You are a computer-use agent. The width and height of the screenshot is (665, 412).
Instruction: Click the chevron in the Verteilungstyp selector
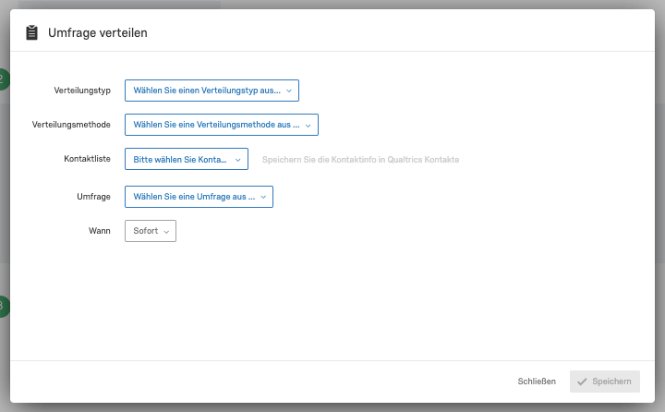pos(289,91)
